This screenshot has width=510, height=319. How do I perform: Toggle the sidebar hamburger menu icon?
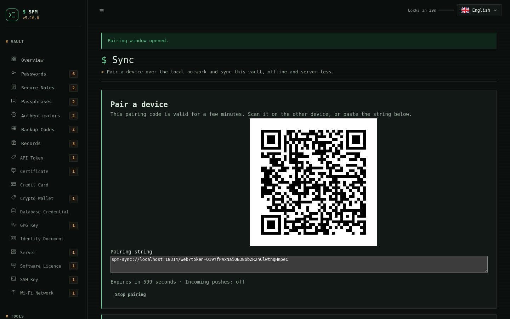click(x=102, y=11)
